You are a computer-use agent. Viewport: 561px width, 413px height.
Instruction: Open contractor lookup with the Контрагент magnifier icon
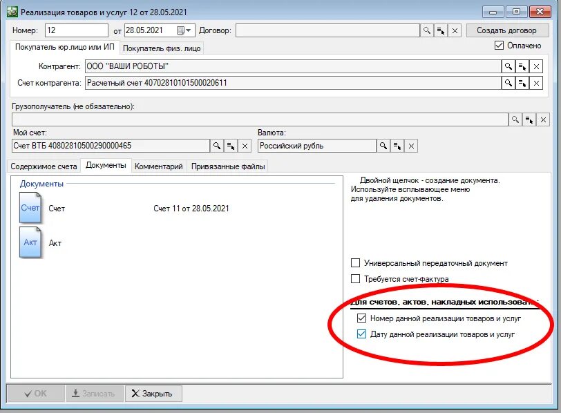508,66
